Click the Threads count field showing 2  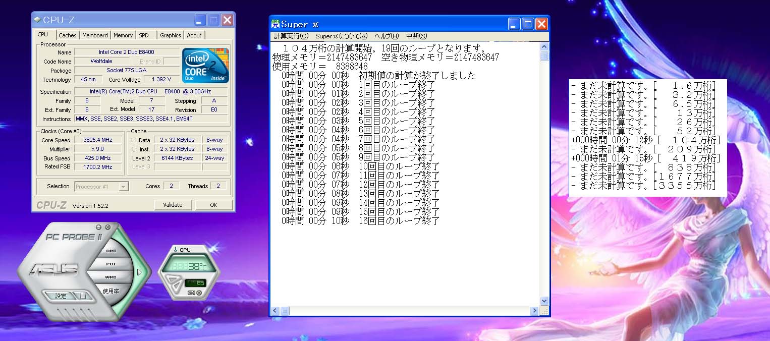pyautogui.click(x=218, y=186)
